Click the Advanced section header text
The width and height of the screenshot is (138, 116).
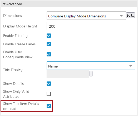click(x=14, y=4)
